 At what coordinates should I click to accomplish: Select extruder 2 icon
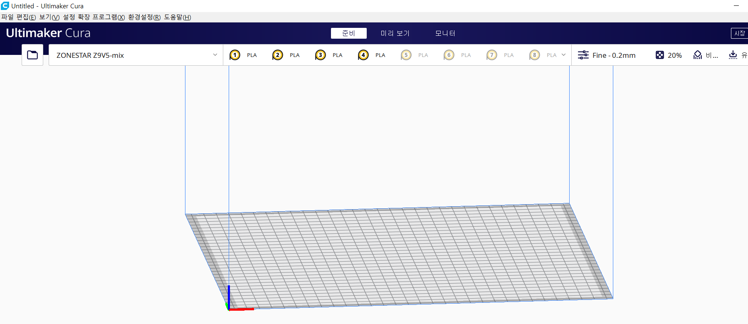(278, 55)
